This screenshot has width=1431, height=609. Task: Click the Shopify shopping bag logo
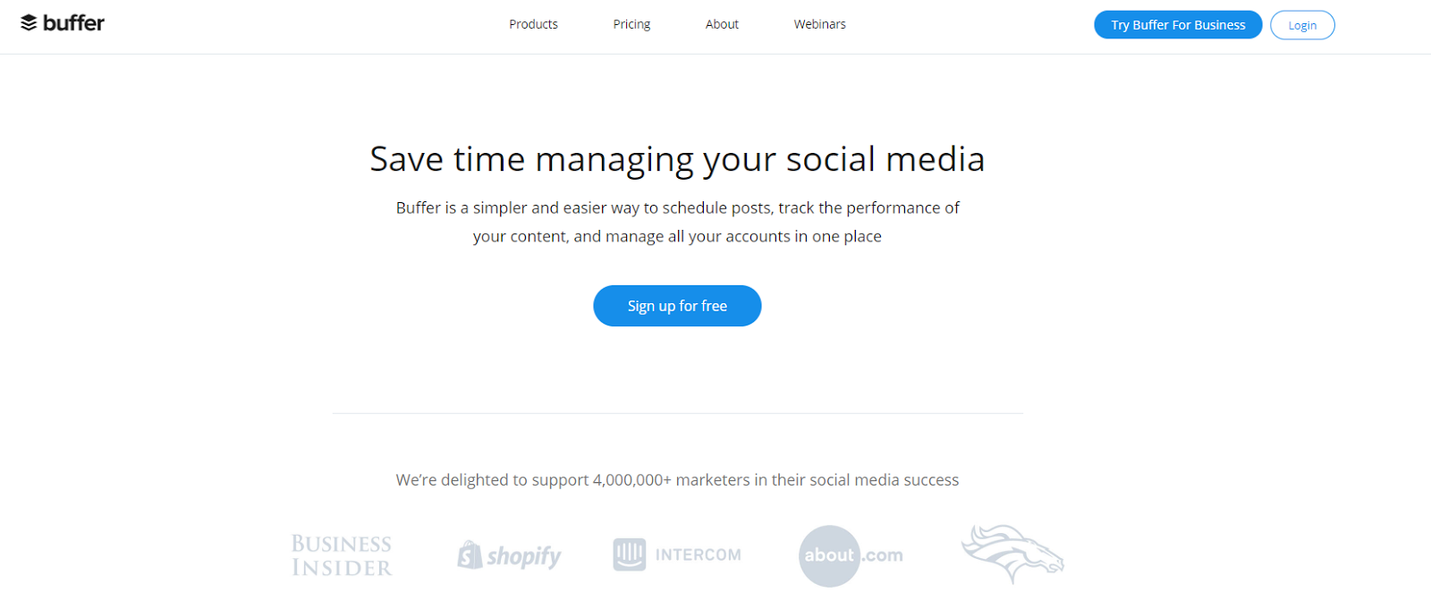click(470, 555)
